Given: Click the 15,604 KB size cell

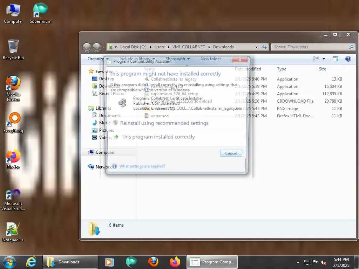Looking at the screenshot, I should (x=333, y=87).
